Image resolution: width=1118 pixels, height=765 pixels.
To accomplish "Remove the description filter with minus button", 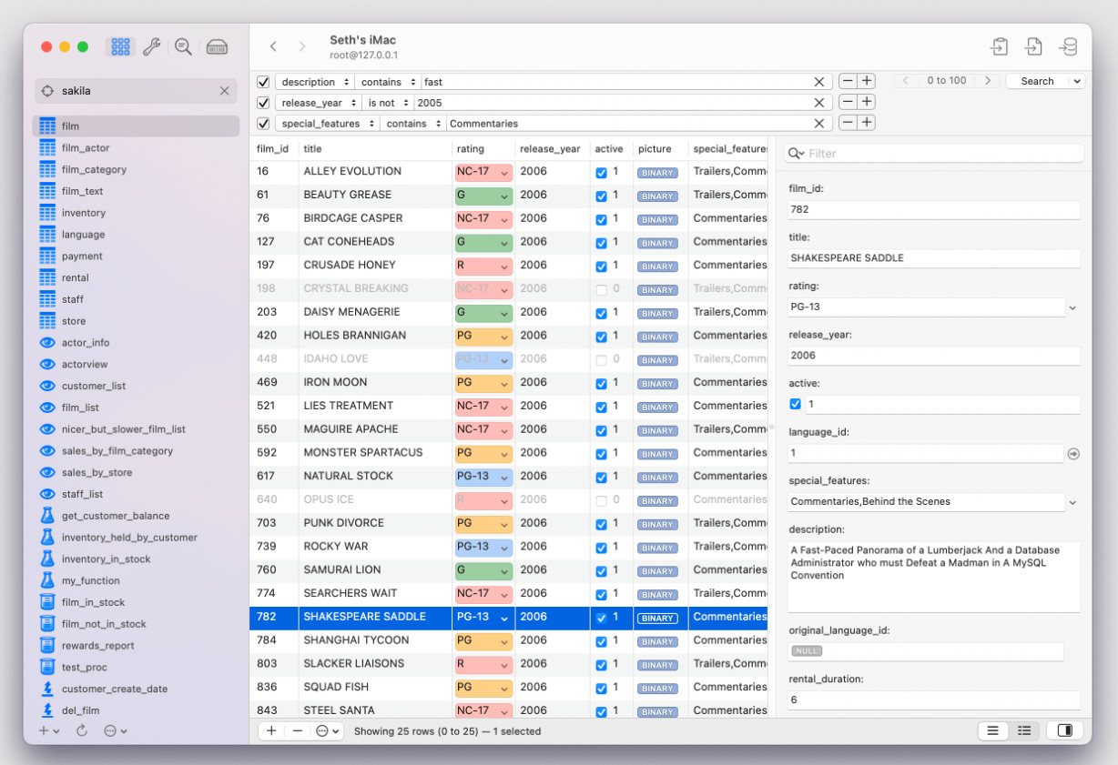I will 848,81.
